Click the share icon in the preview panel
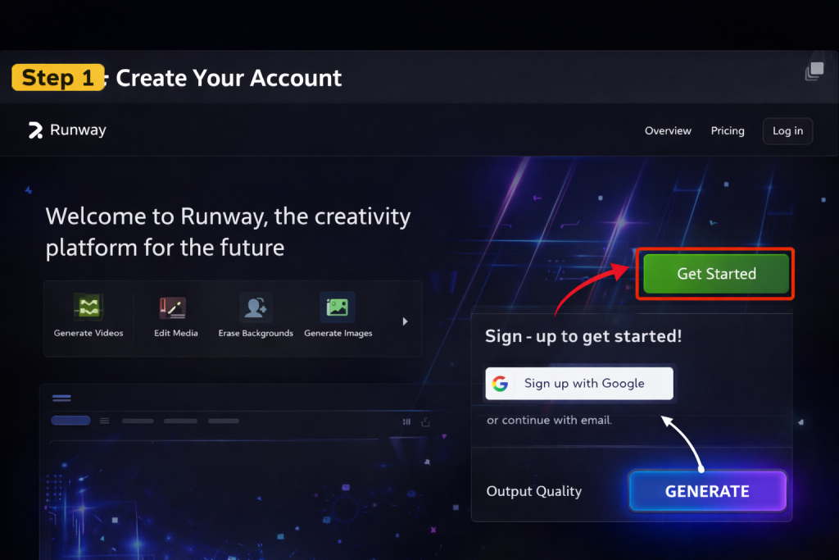The height and width of the screenshot is (560, 839). [x=425, y=422]
